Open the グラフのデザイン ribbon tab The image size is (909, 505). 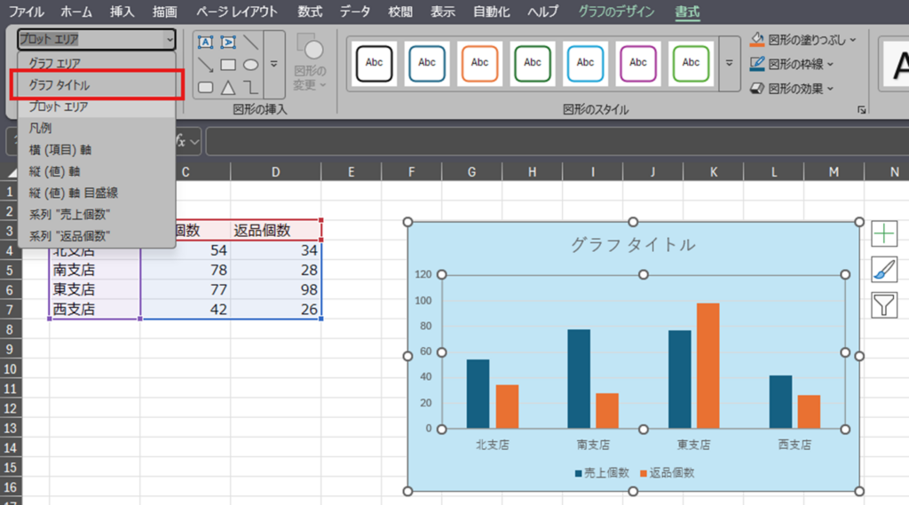(616, 12)
